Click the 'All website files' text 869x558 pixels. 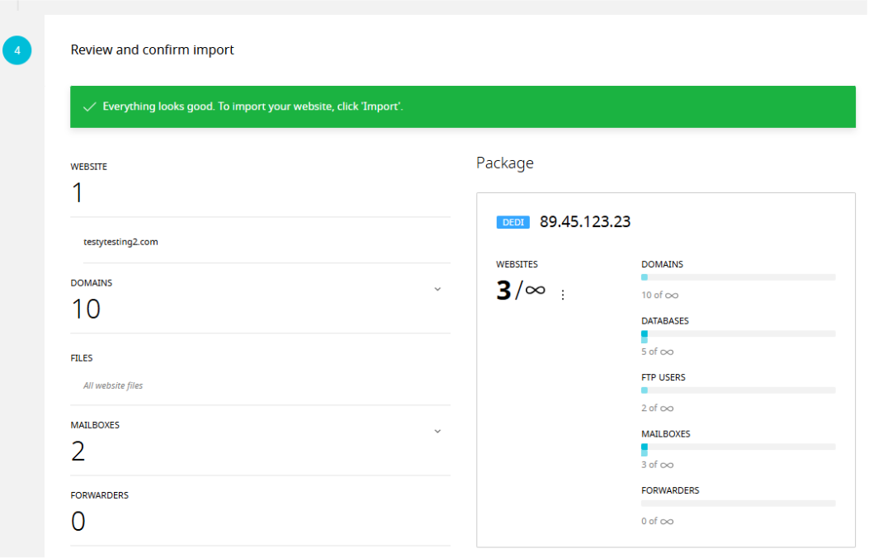coord(113,385)
